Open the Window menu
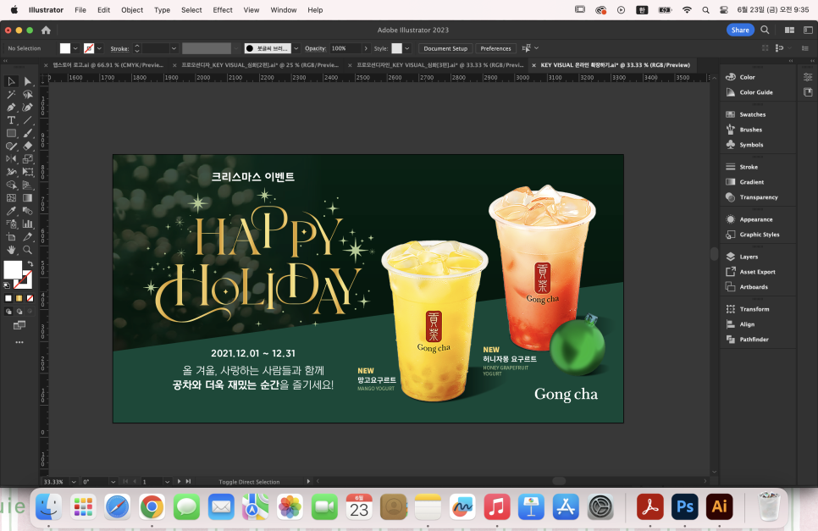 pos(284,10)
